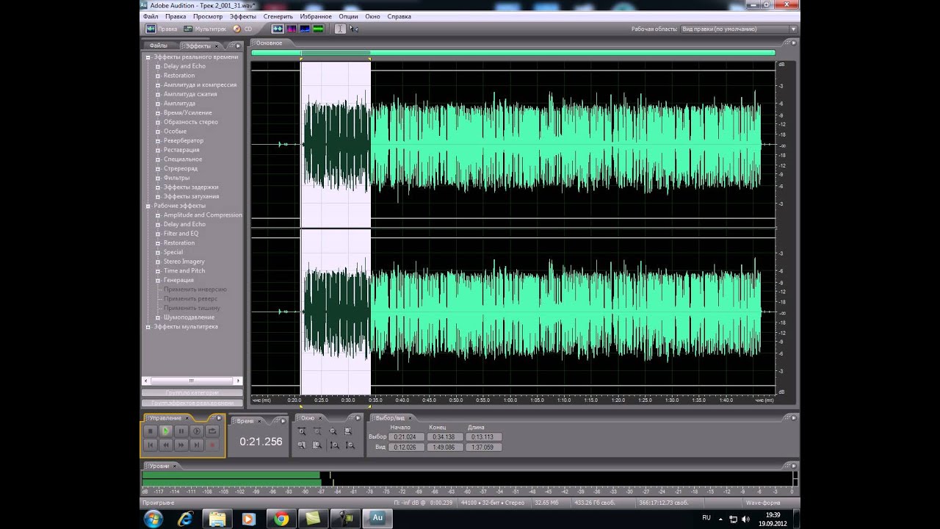Stop playback in transport panel

pyautogui.click(x=151, y=431)
